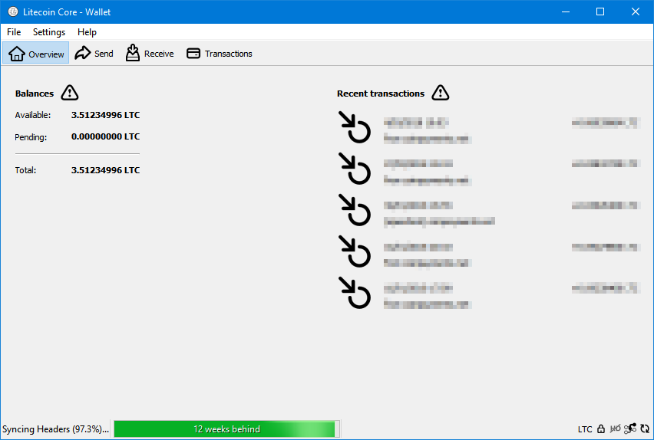654x440 pixels.
Task: Select the second recent incoming transaction icon
Action: 354,169
